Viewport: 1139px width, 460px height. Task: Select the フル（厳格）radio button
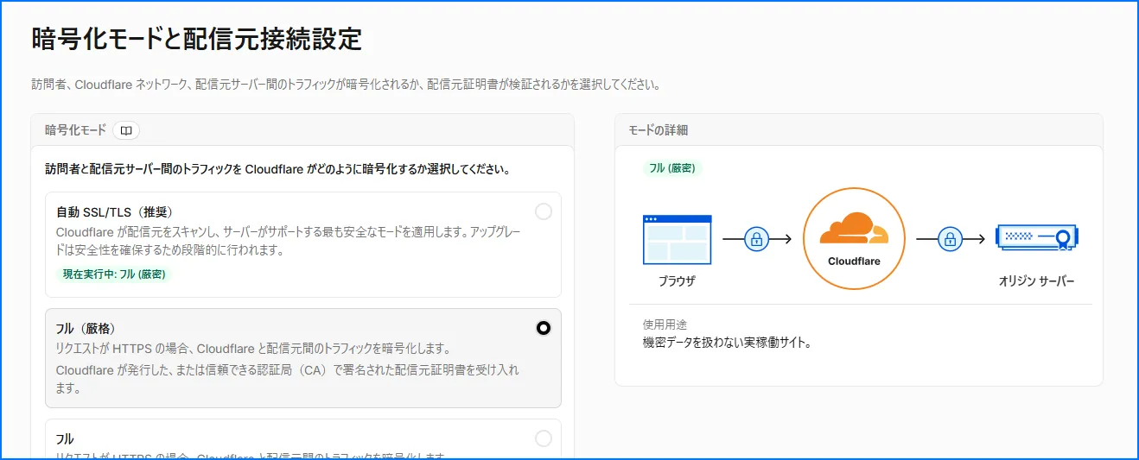click(x=544, y=328)
